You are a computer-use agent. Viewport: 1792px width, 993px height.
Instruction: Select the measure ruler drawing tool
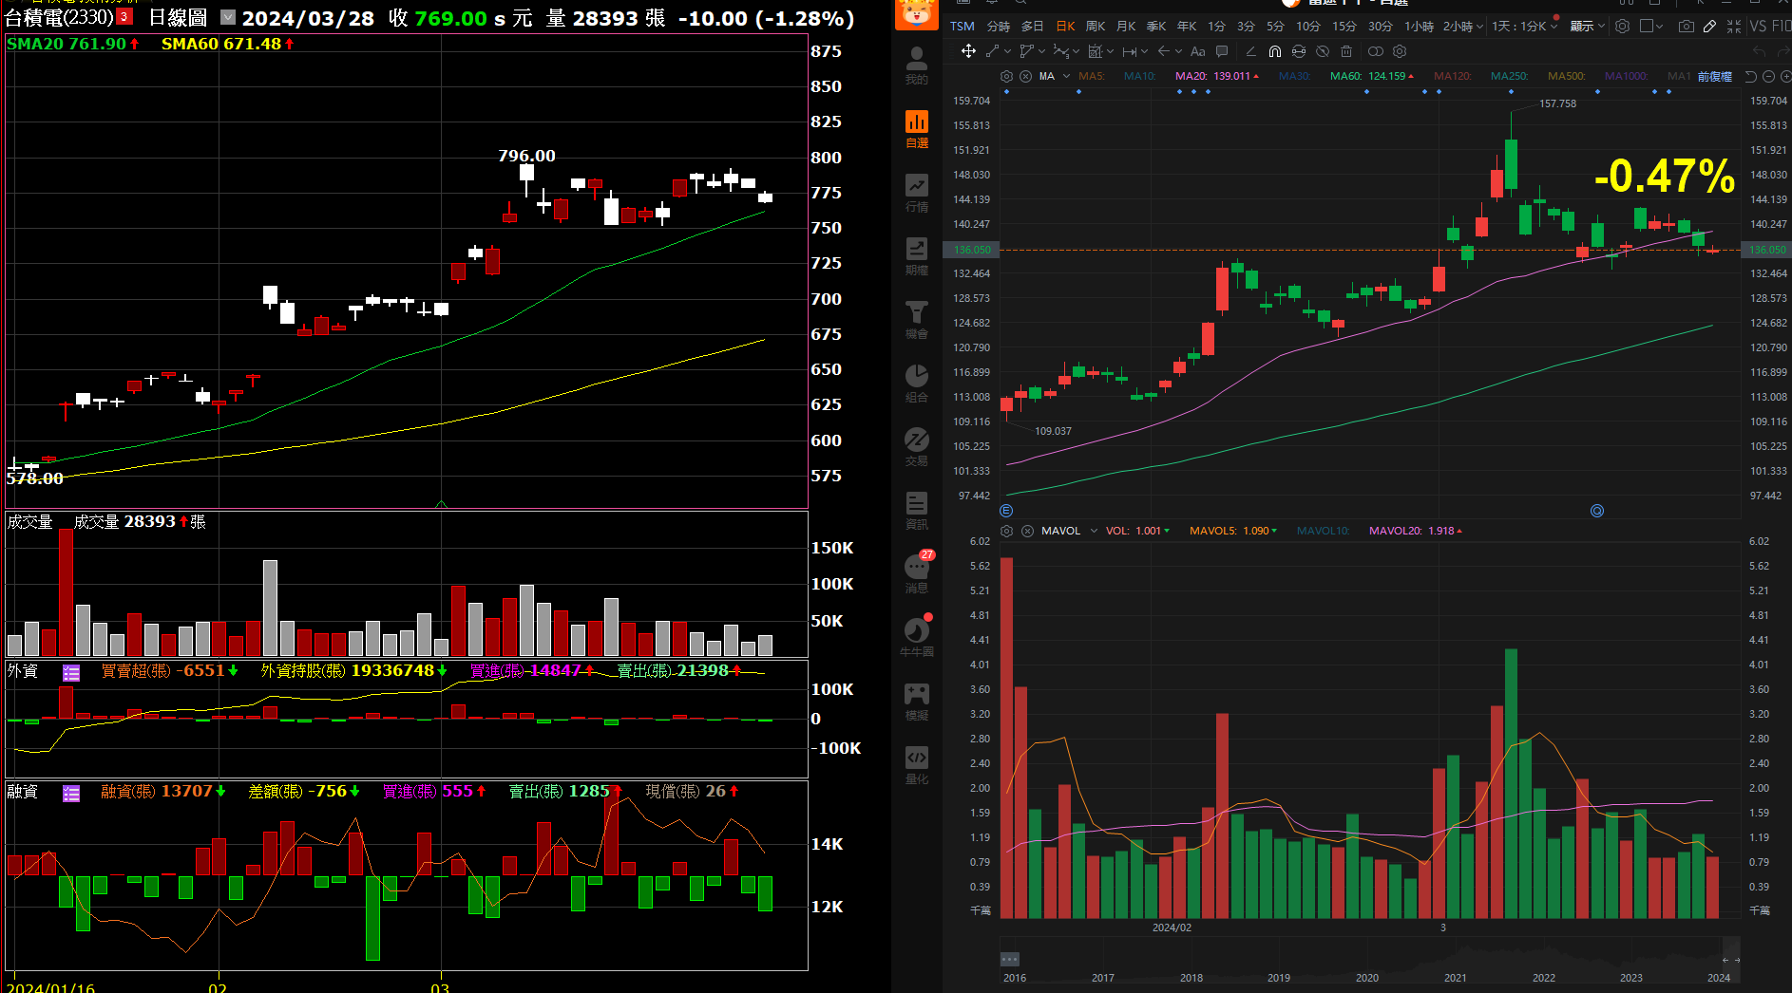pyautogui.click(x=1129, y=51)
